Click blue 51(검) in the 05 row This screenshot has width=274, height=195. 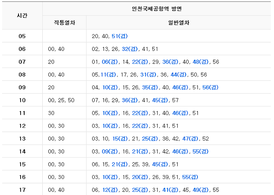coord(120,36)
